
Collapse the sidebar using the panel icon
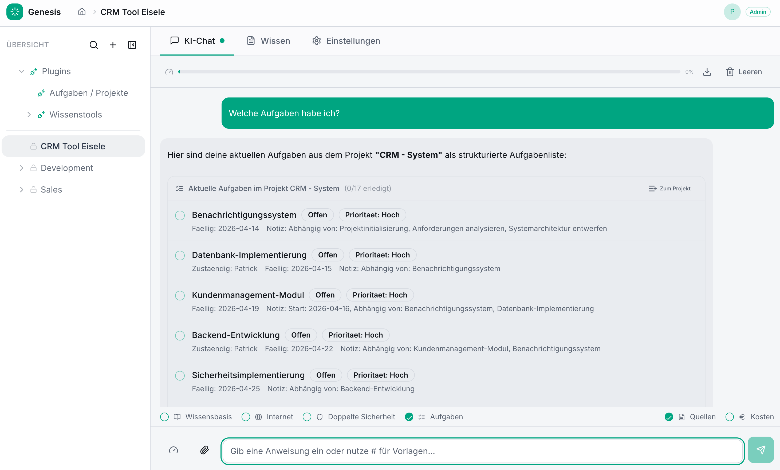point(132,45)
